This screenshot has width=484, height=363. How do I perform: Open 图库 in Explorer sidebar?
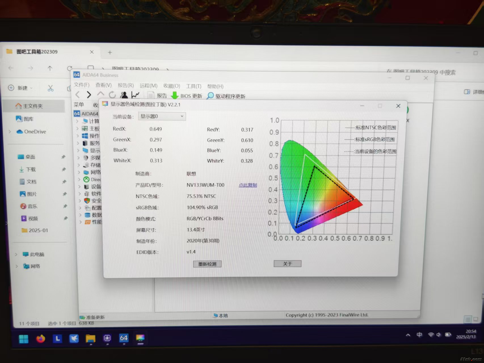click(25, 119)
